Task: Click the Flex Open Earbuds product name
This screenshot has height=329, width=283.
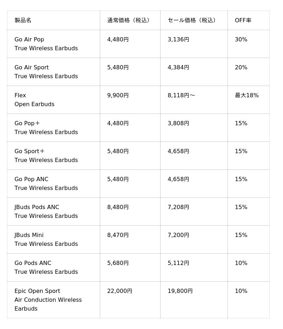Action: coord(34,100)
